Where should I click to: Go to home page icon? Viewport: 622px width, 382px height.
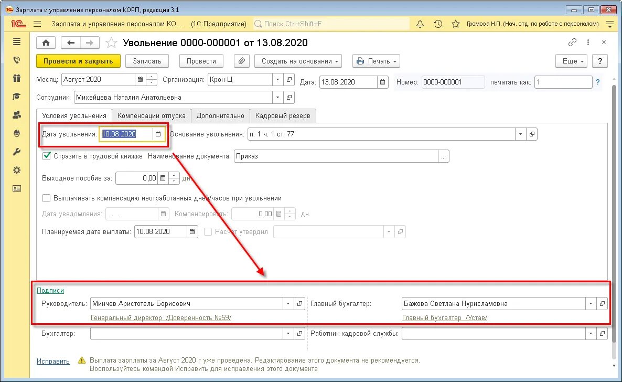point(46,43)
